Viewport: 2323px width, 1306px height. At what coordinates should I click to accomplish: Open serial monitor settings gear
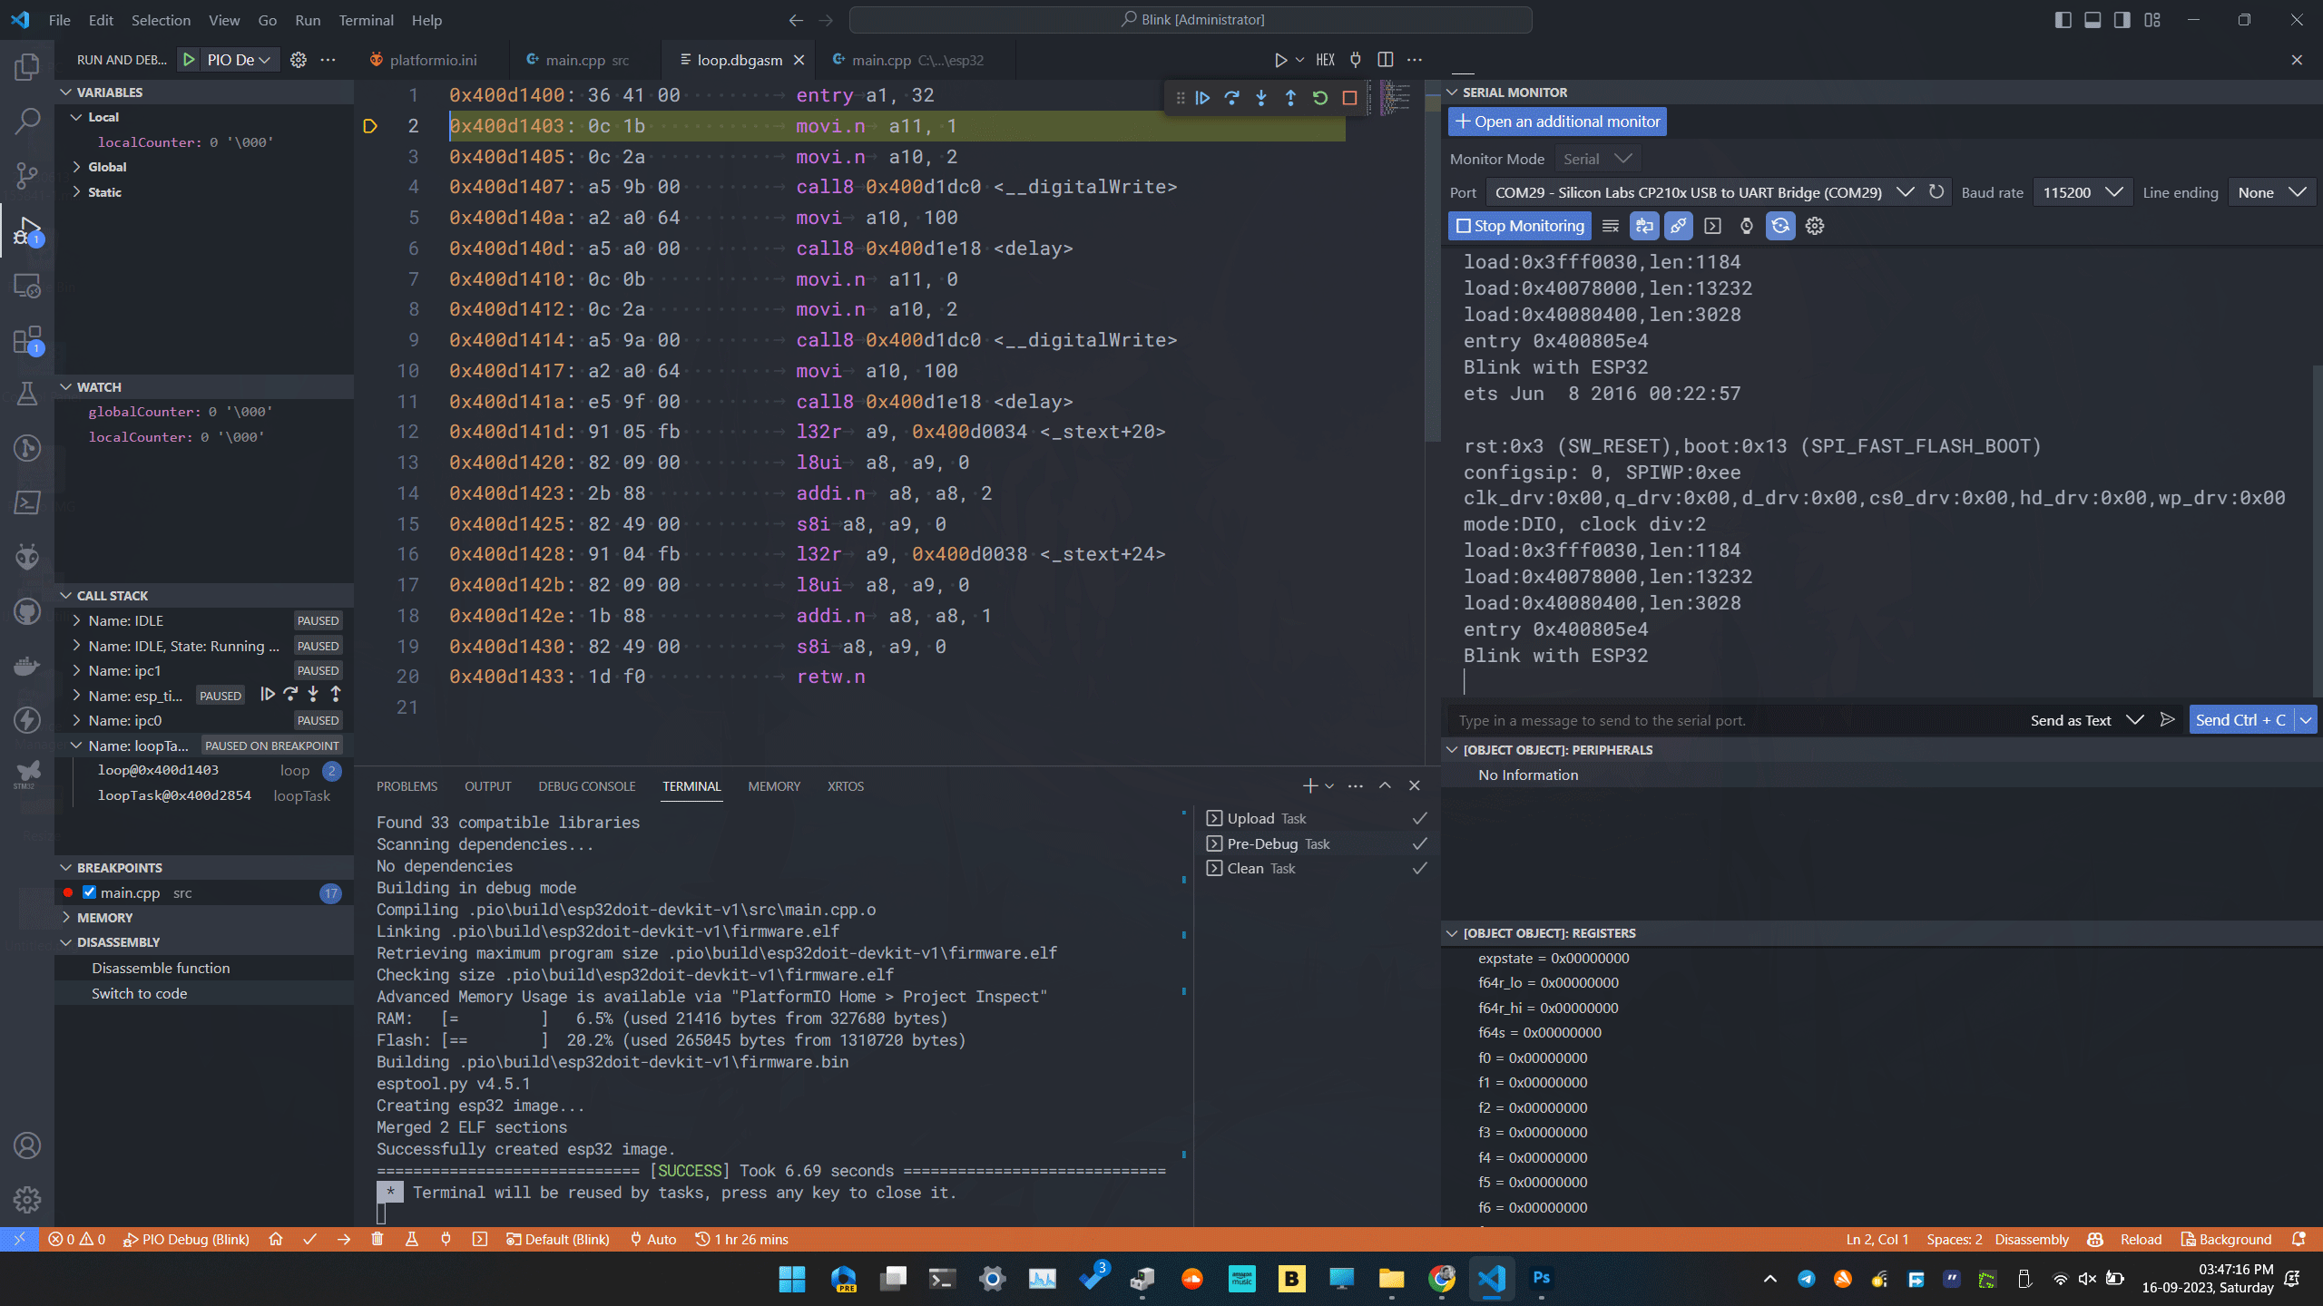[1815, 226]
